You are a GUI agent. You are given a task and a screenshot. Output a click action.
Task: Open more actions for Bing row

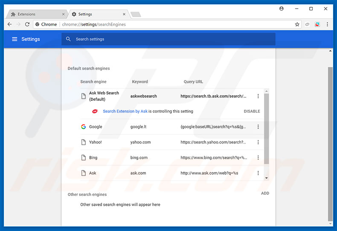258,158
